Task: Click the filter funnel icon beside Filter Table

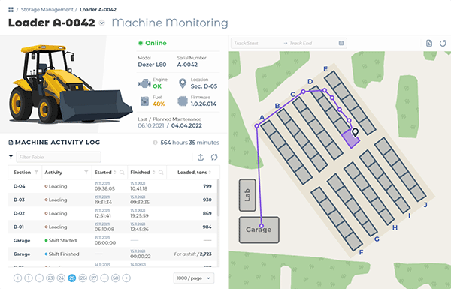Action: (11, 157)
